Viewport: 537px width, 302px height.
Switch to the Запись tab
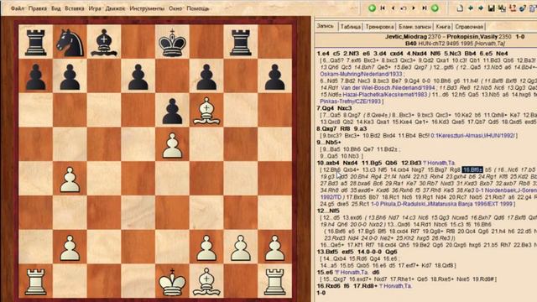pos(326,26)
